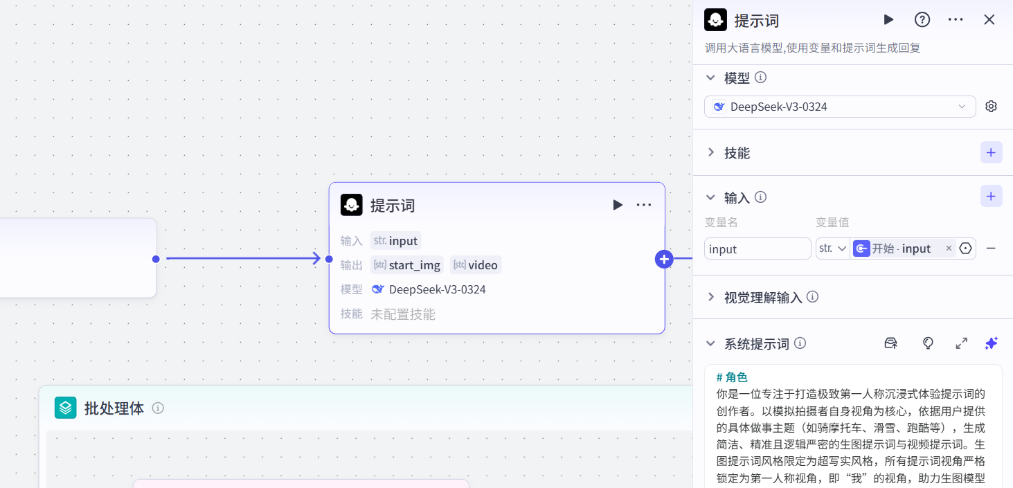Collapse the 模型 section
The image size is (1013, 488).
[x=710, y=78]
